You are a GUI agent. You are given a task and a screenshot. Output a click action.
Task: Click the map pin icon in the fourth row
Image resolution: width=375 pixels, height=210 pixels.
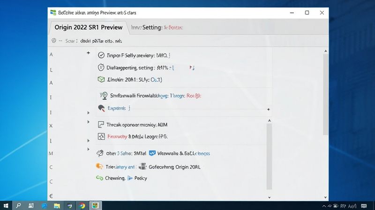(x=104, y=96)
